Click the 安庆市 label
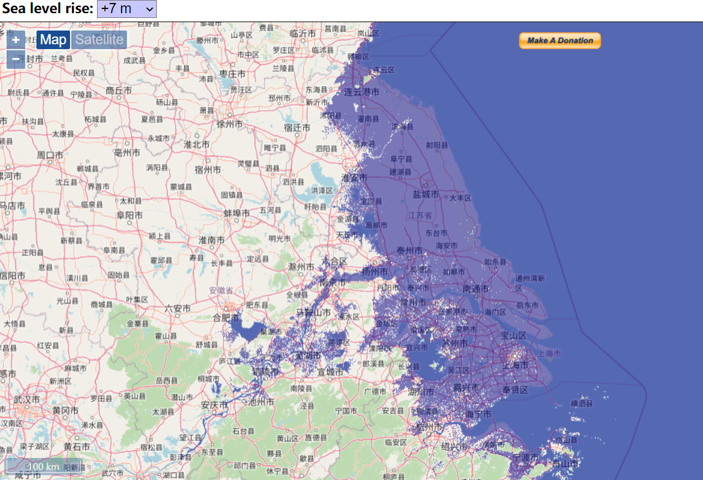The image size is (703, 480). [214, 405]
